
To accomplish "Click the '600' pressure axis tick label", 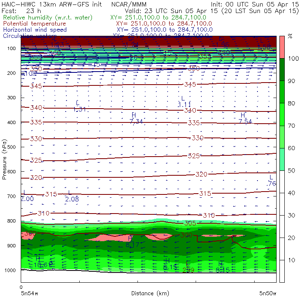I will (11, 171).
